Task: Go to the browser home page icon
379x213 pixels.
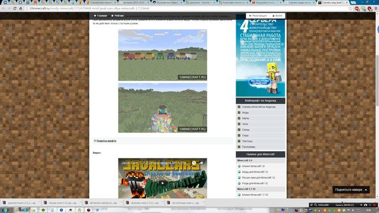Action: click(x=21, y=8)
